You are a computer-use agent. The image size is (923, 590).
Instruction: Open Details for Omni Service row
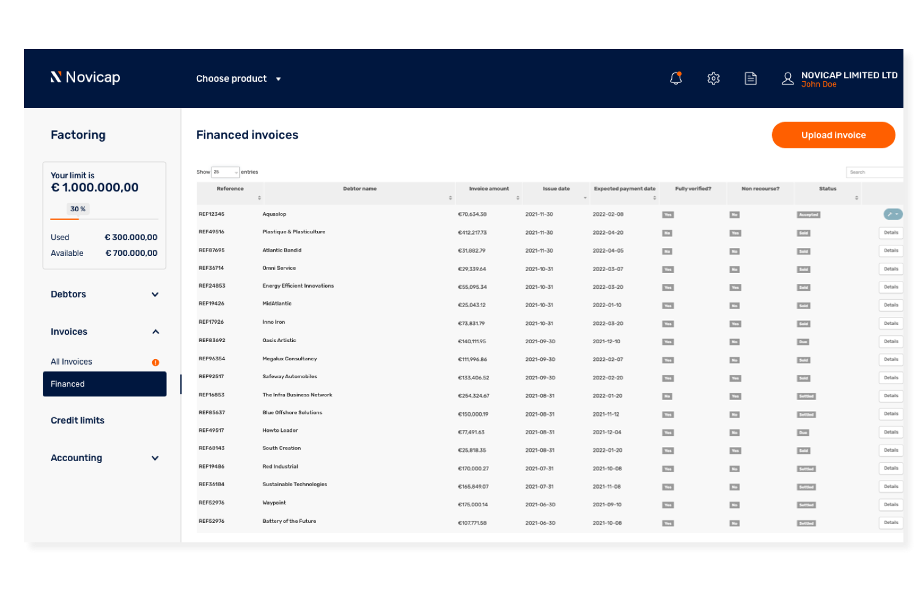pos(891,269)
